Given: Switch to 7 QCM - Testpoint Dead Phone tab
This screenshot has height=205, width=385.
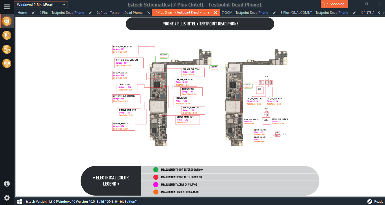Looking at the screenshot, I should point(245,13).
